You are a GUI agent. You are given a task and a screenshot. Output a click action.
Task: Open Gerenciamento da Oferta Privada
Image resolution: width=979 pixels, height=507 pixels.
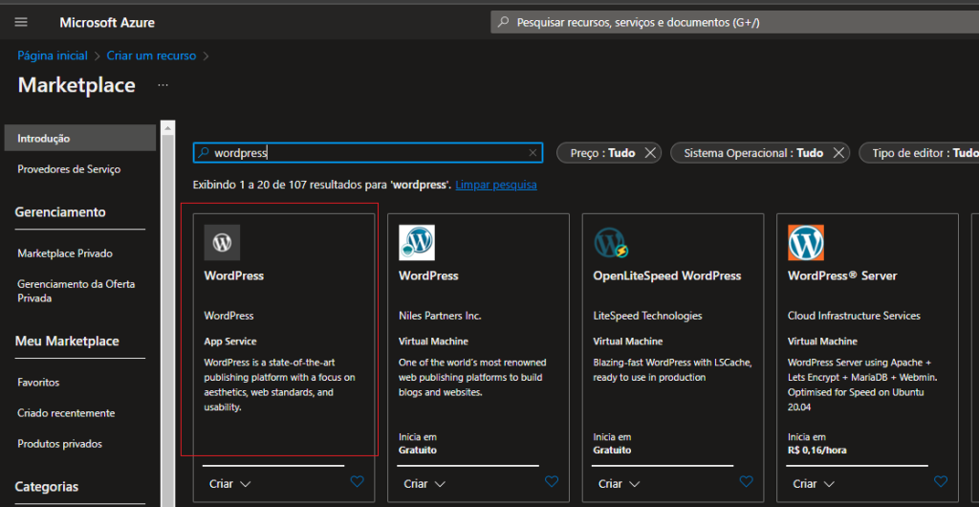click(x=76, y=291)
